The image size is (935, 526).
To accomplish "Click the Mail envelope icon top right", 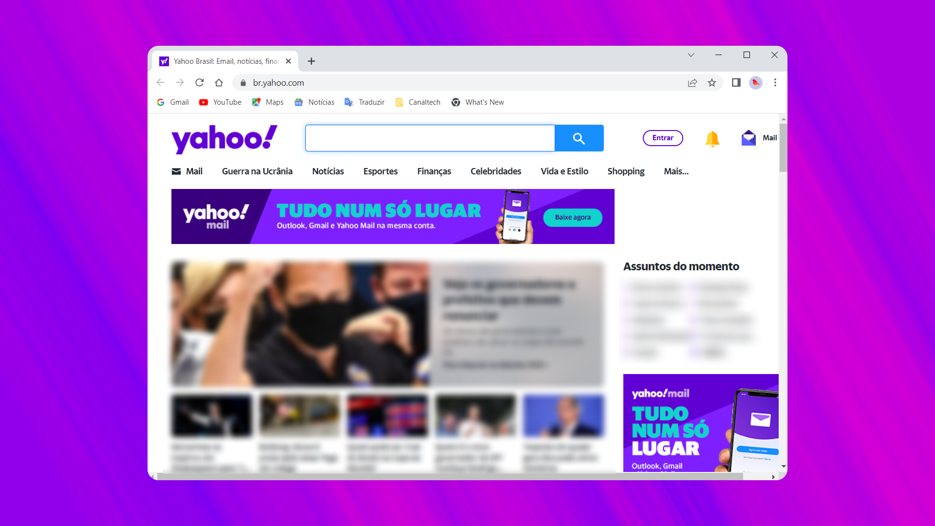I will [x=748, y=137].
